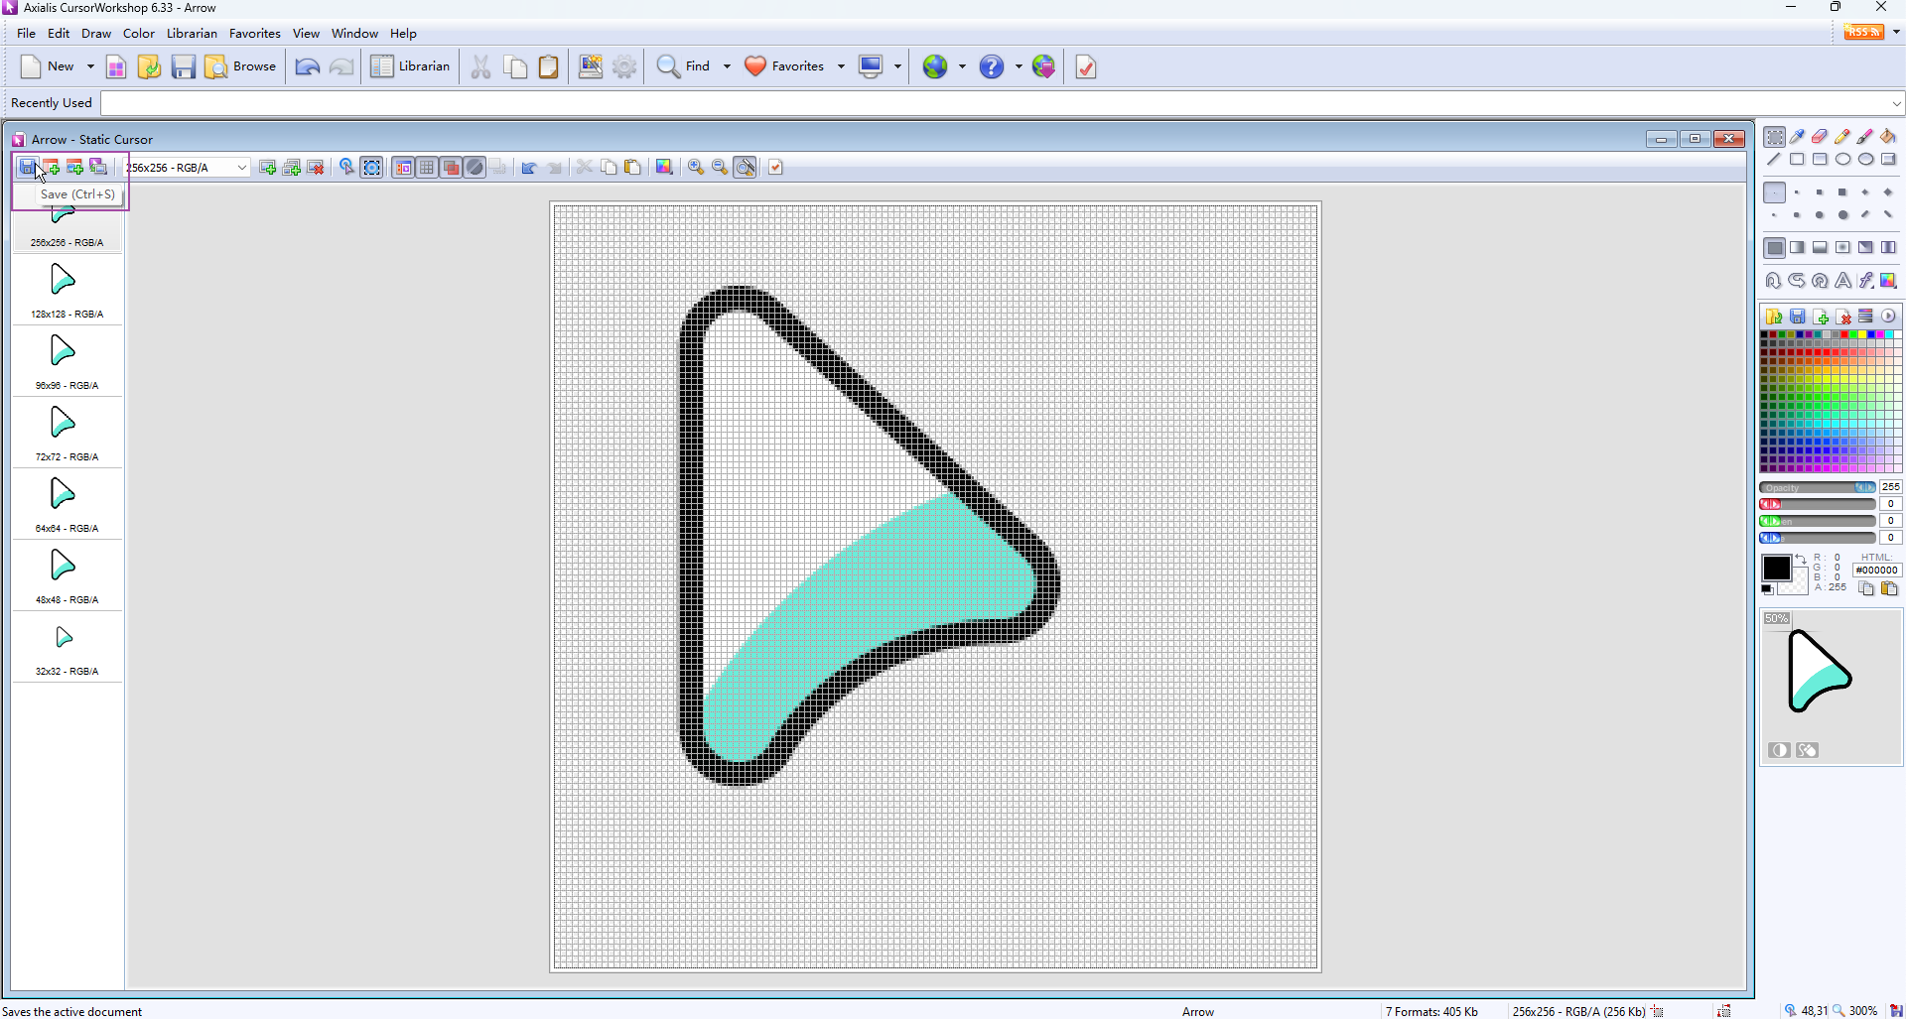Toggle the hot spot tool button

click(346, 168)
